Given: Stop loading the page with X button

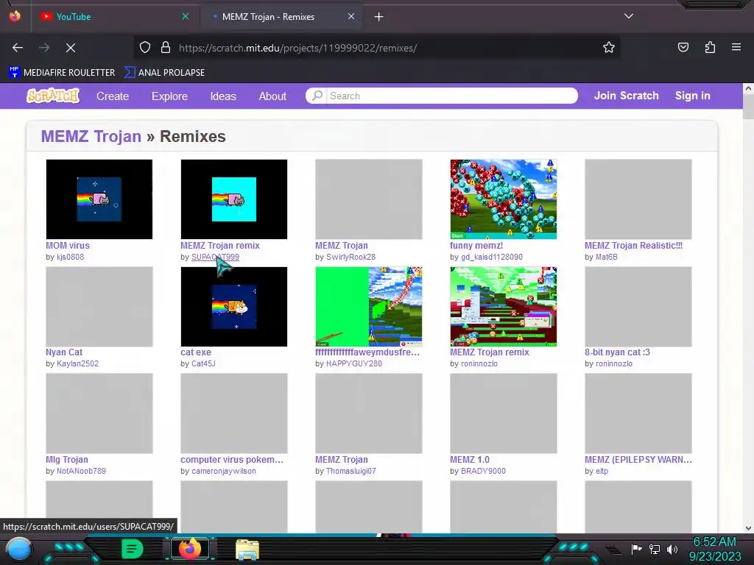Looking at the screenshot, I should click(x=71, y=48).
